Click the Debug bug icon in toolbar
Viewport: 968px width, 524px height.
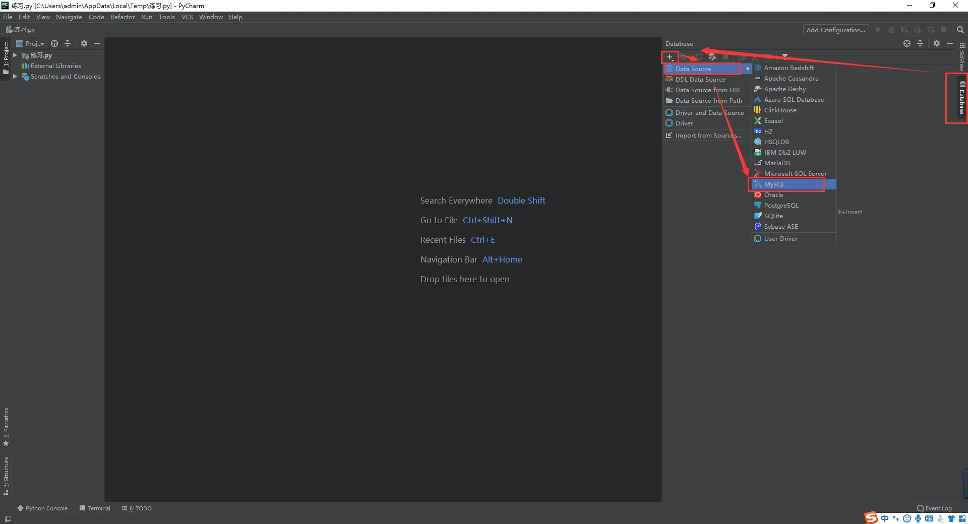tap(891, 30)
